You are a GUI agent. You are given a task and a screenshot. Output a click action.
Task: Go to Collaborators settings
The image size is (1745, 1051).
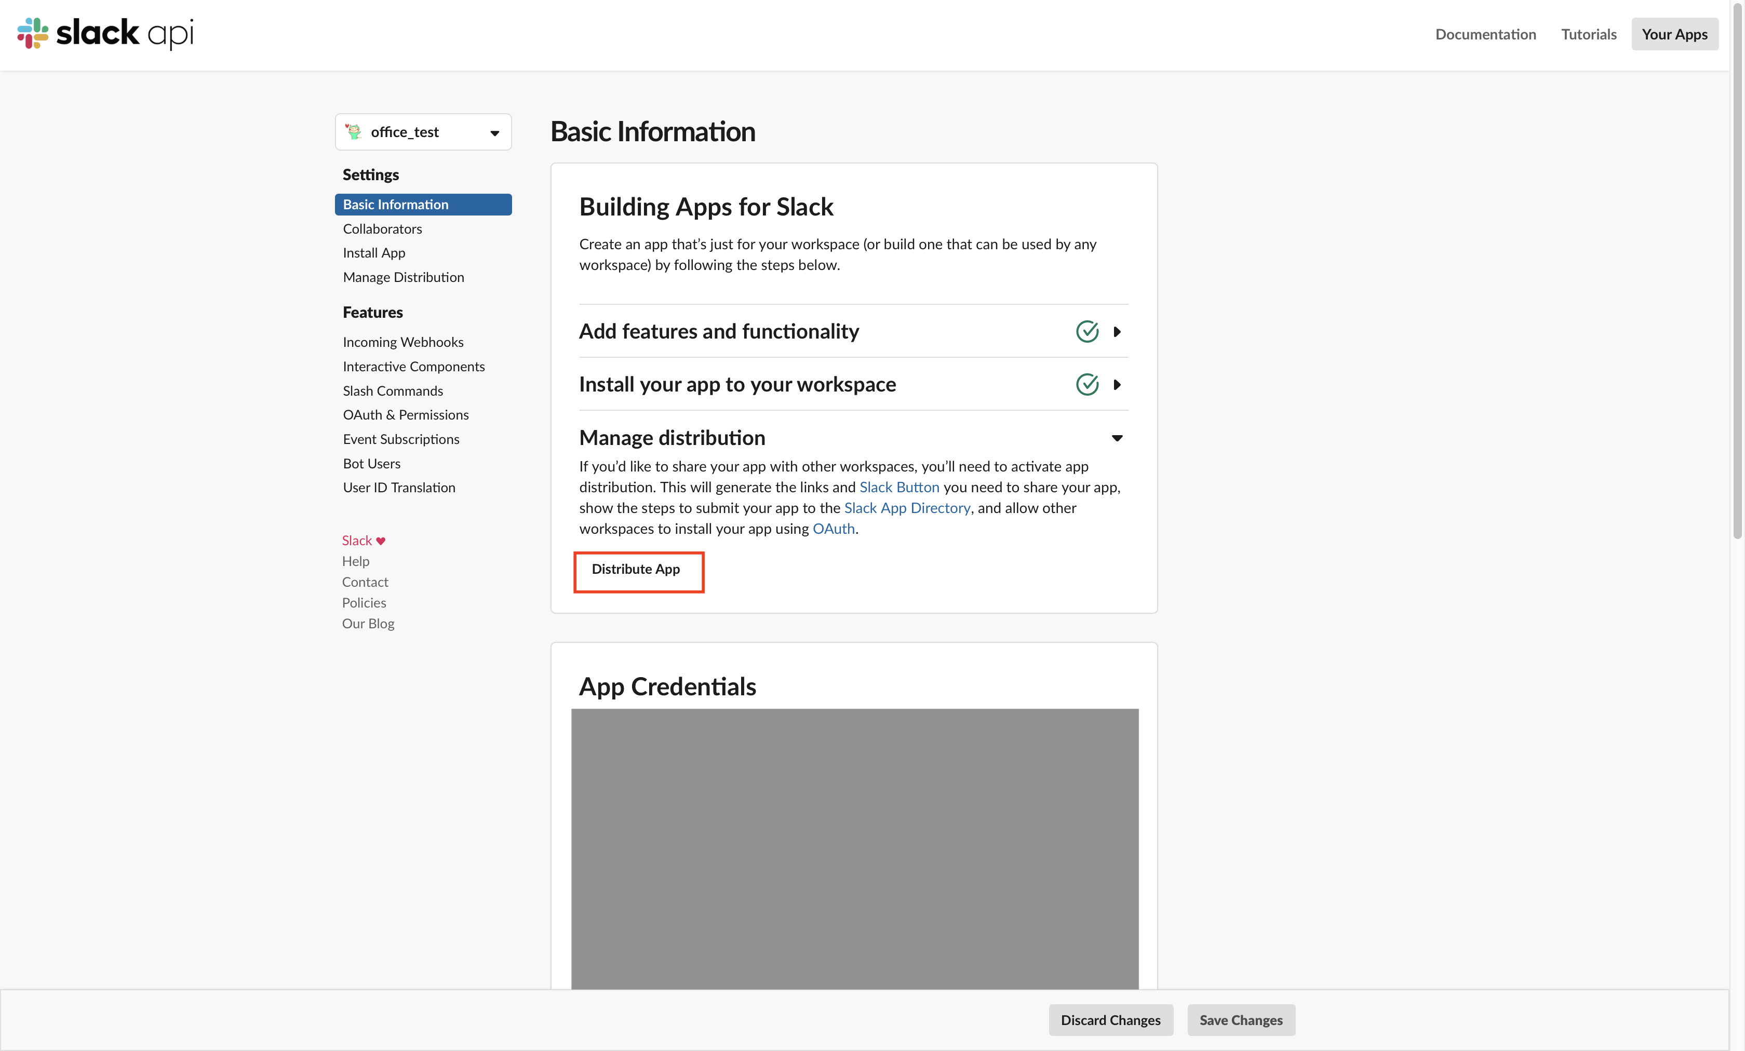click(x=382, y=229)
